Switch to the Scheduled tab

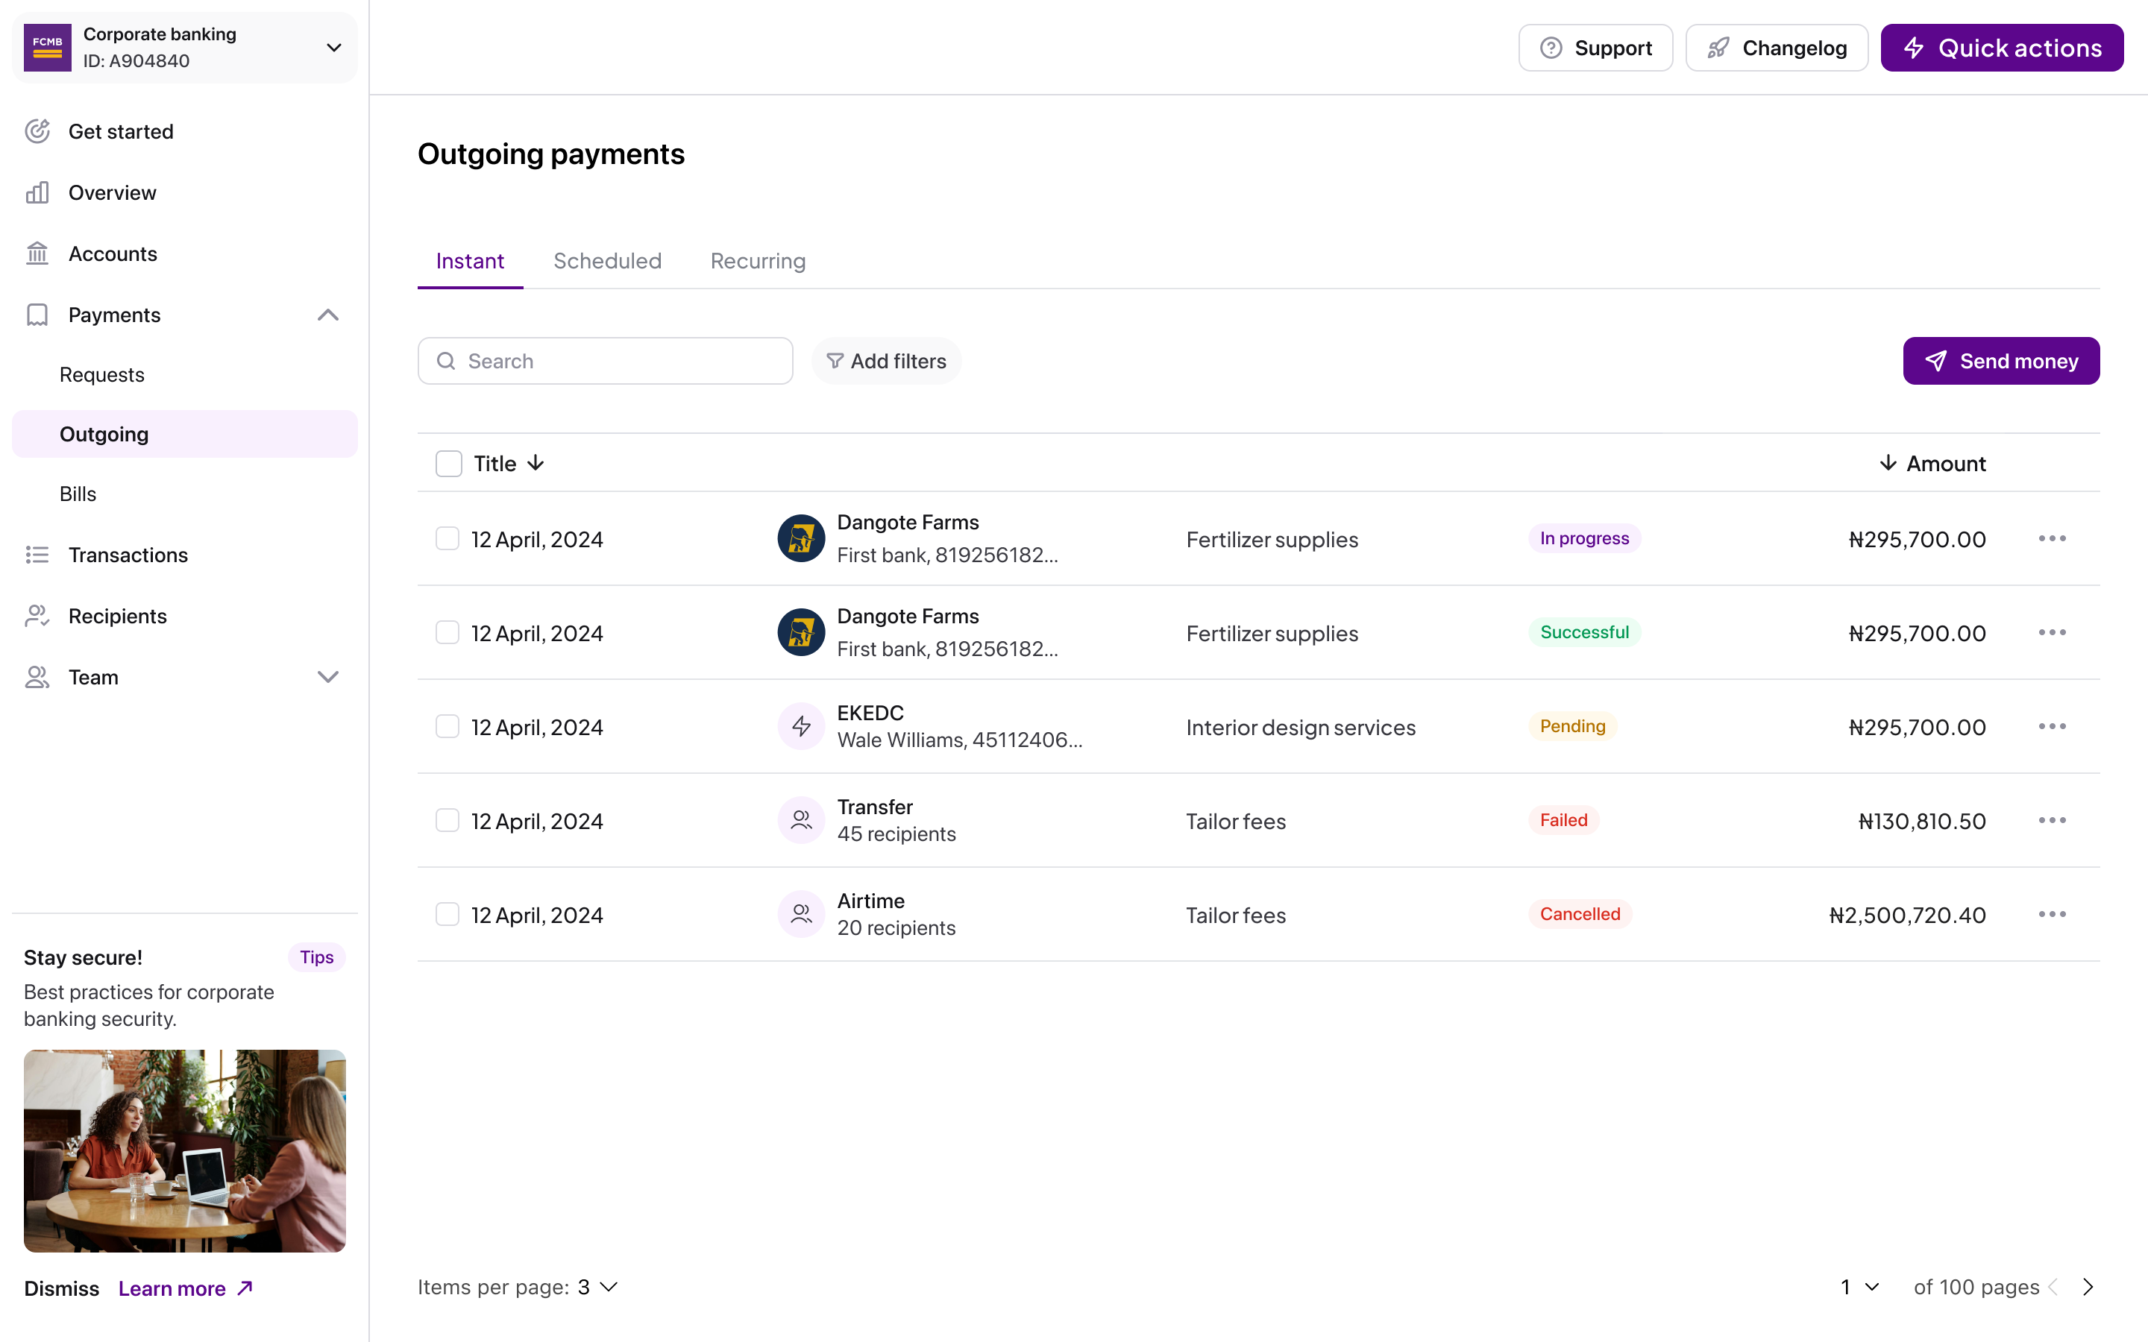[608, 261]
